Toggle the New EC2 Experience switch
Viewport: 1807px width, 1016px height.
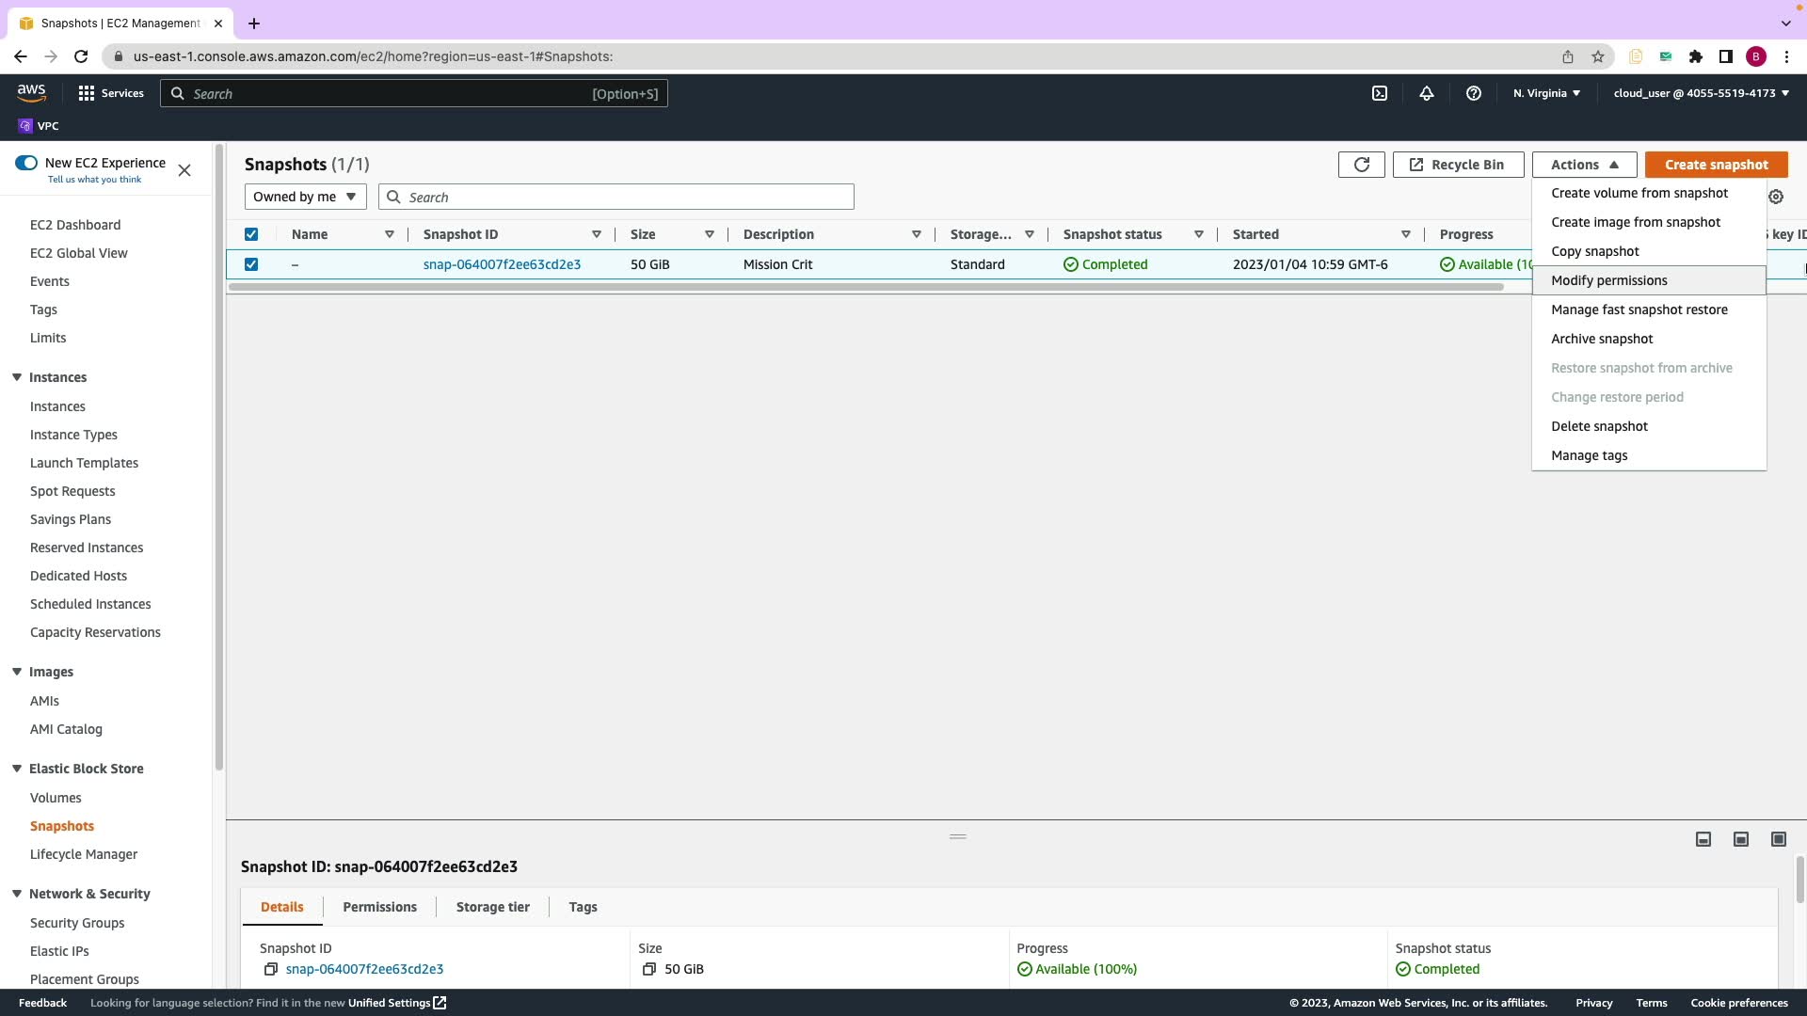pos(26,163)
